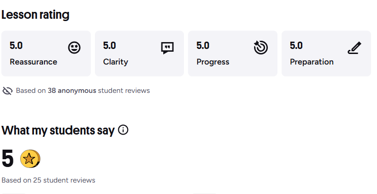Screen dimensions: 377x194
Task: Click the anonymous crossed-eye icon
Action: click(x=7, y=91)
